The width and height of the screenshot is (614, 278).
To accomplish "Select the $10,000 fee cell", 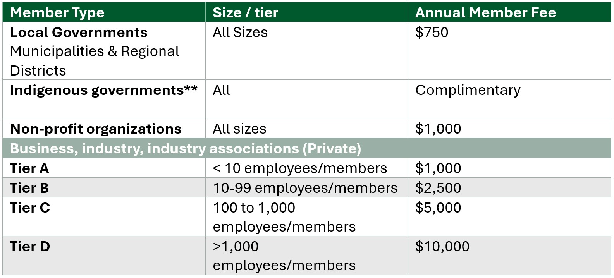I will pyautogui.click(x=509, y=256).
